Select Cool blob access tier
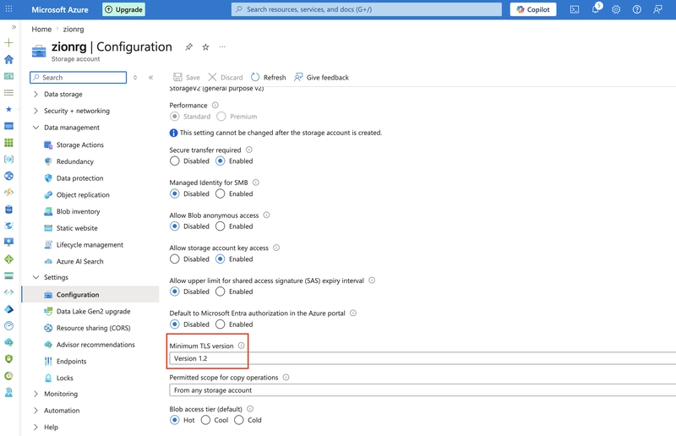This screenshot has width=676, height=436. pyautogui.click(x=205, y=420)
